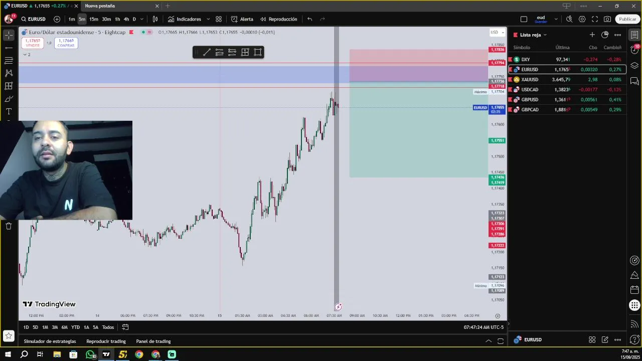Click the COMPRAR buy button
Image resolution: width=642 pixels, height=361 pixels.
(66, 43)
